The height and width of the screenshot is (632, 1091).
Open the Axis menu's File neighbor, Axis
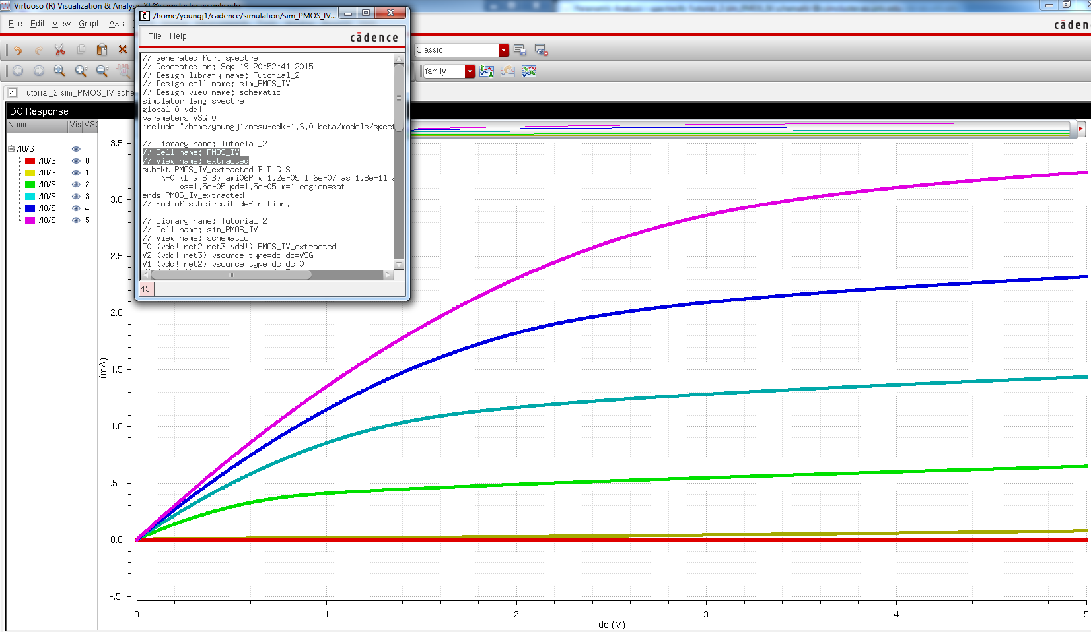coord(118,23)
